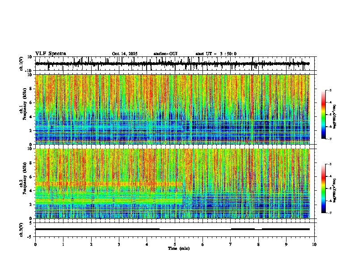Click time axis tick label "3"

pos(119,244)
